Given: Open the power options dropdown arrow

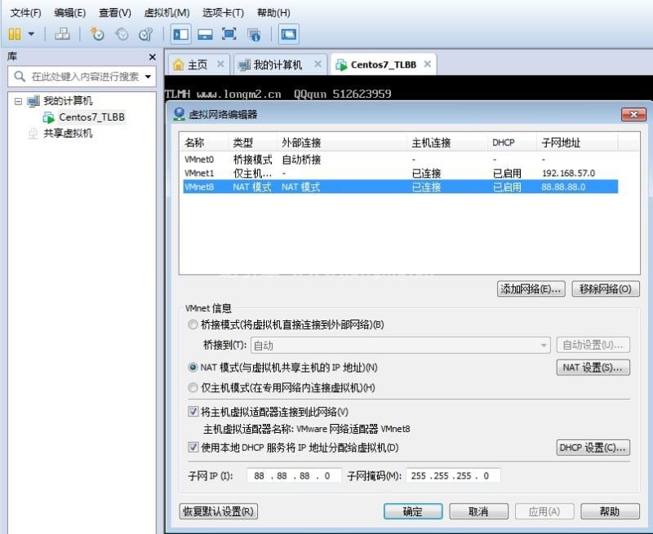Looking at the screenshot, I should click(31, 34).
